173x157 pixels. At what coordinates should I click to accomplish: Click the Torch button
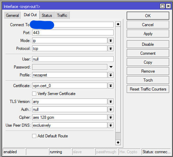pyautogui.click(x=148, y=80)
